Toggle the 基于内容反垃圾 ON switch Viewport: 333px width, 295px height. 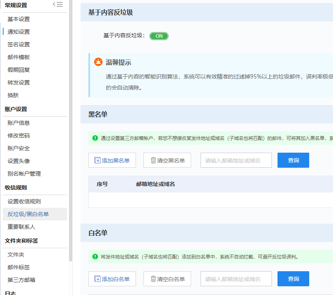[159, 36]
